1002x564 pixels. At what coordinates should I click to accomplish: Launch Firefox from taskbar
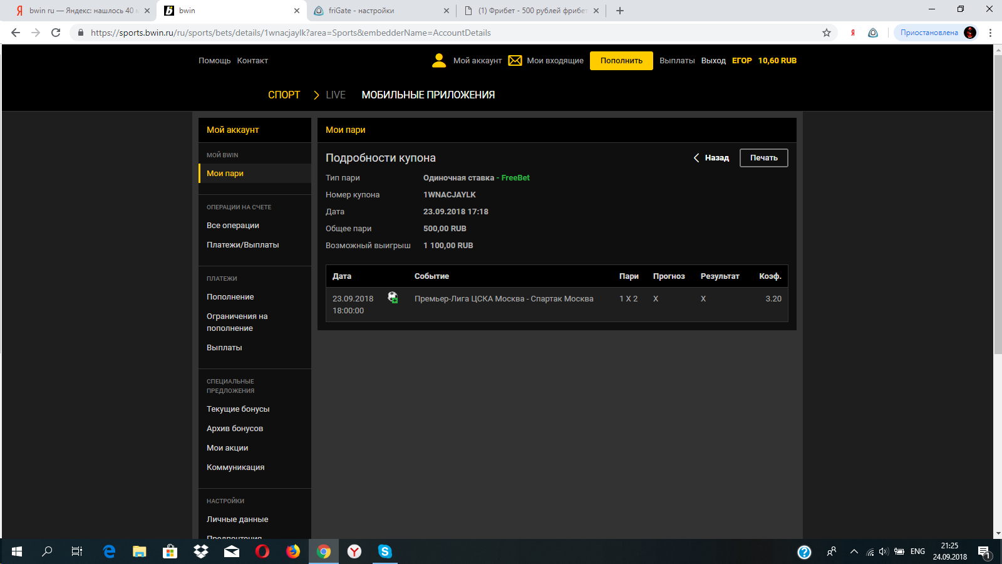(292, 551)
